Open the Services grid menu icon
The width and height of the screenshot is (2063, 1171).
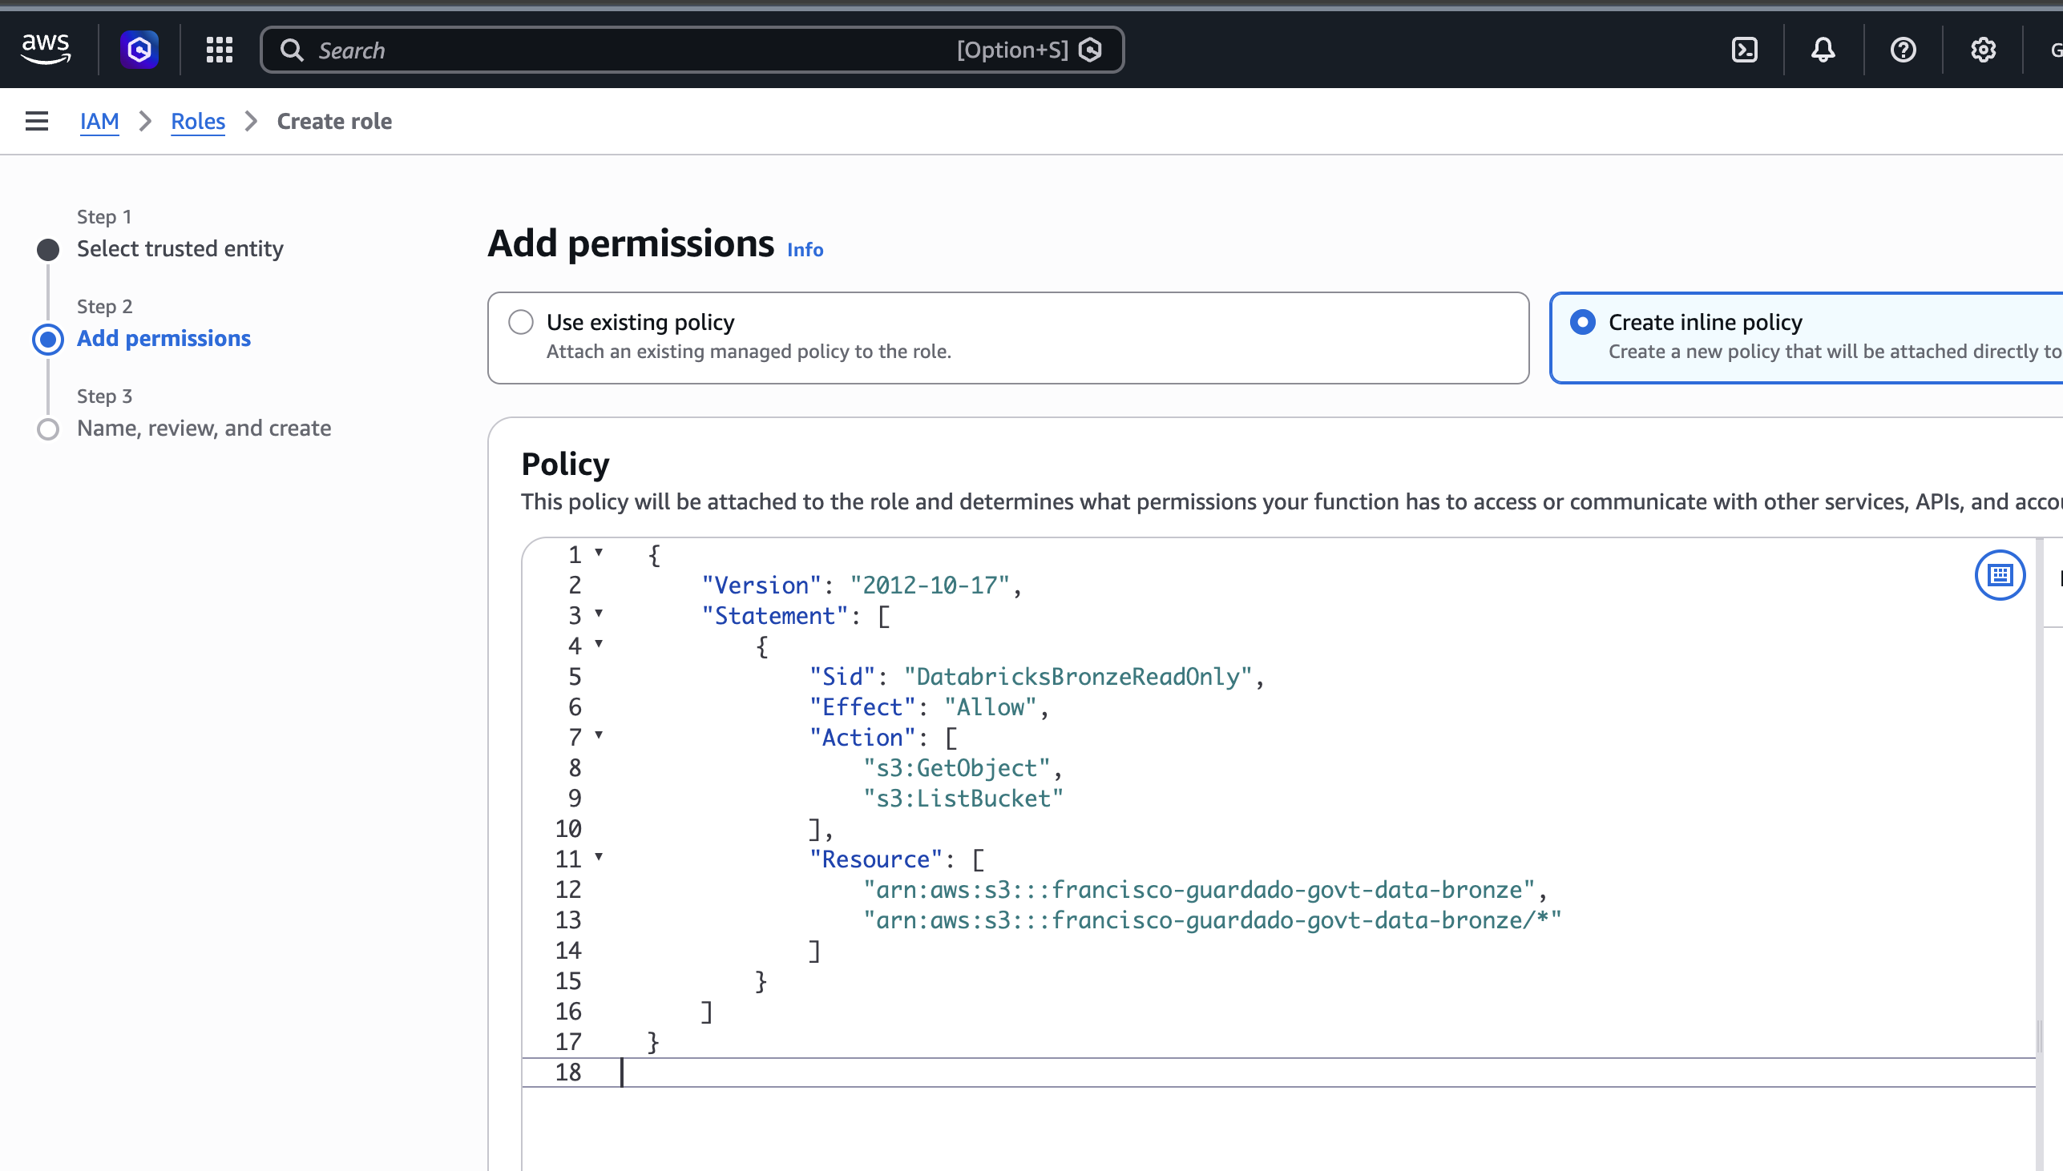pyautogui.click(x=219, y=50)
